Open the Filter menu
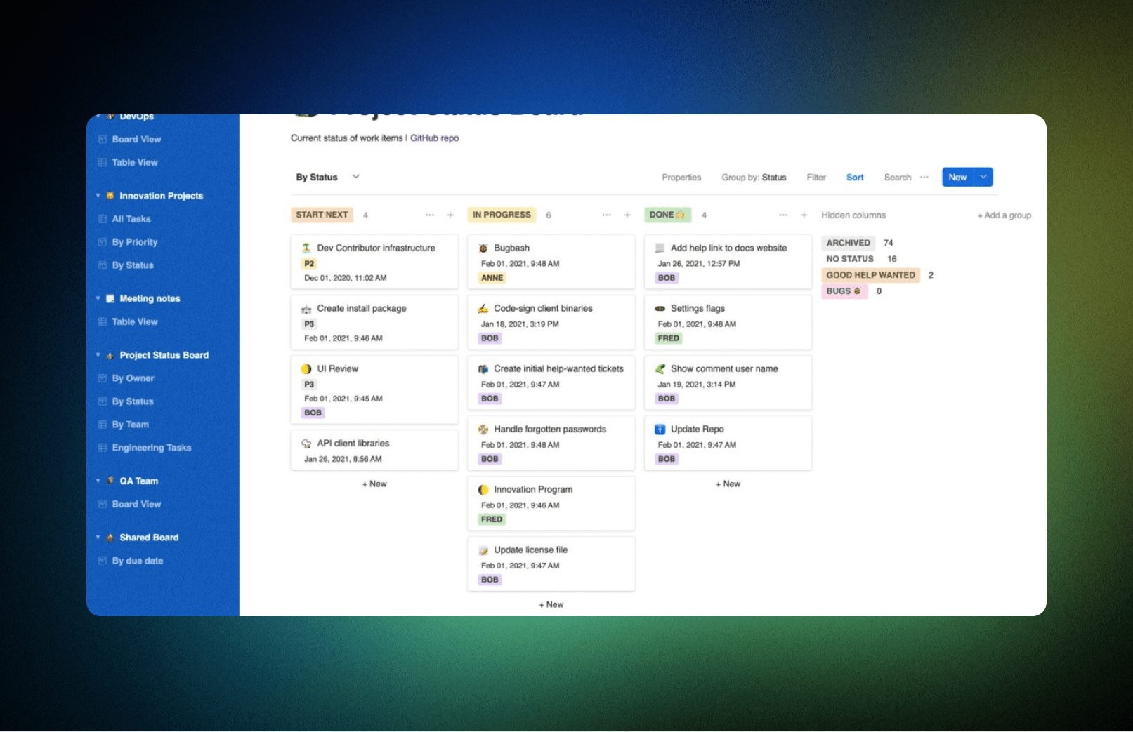 point(816,178)
